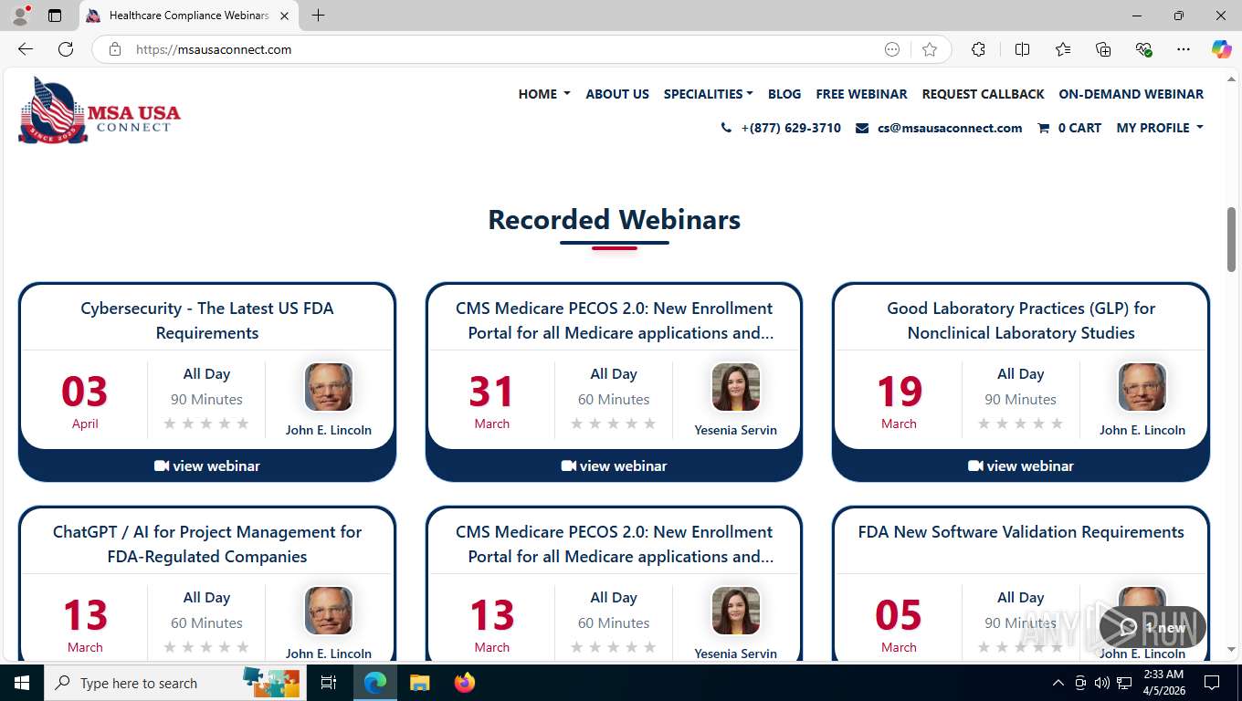This screenshot has height=701, width=1242.
Task: Open the volume control tray icon
Action: point(1102,683)
